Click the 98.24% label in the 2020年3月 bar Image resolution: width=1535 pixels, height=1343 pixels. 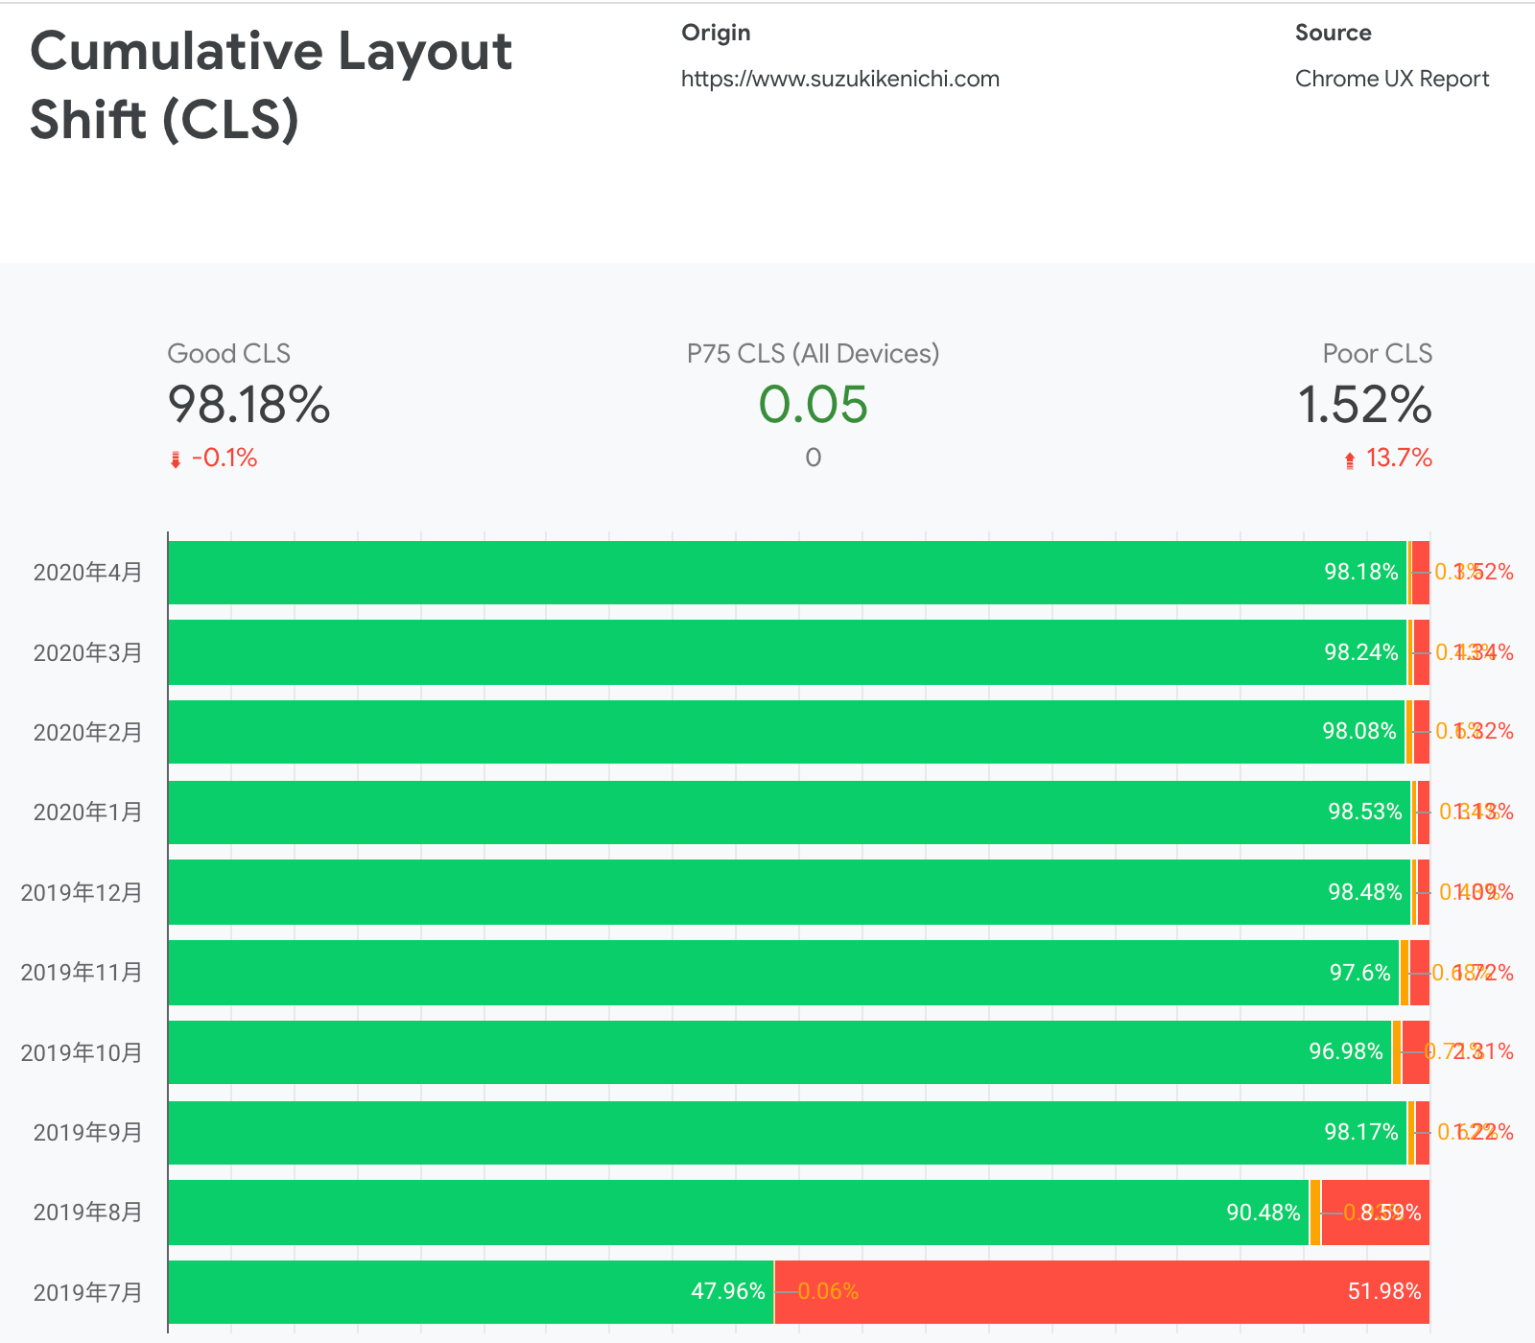1361,652
